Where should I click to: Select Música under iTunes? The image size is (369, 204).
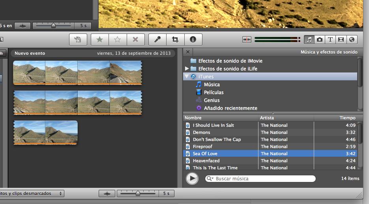212,84
